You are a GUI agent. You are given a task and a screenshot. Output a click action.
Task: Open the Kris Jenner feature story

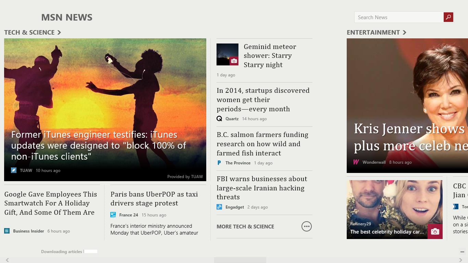click(407, 105)
